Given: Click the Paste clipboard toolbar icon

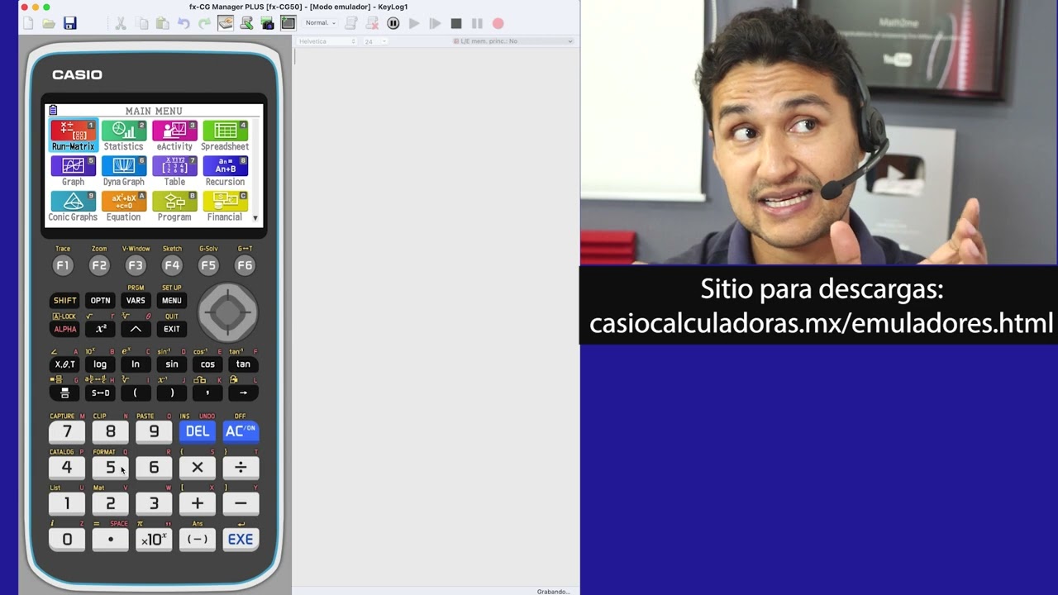Looking at the screenshot, I should tap(163, 24).
